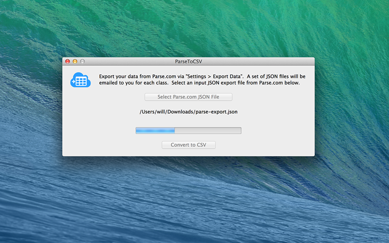The height and width of the screenshot is (243, 389).
Task: Click the /Users/will/Downloads/parse-export.json file path
Action: pyautogui.click(x=189, y=112)
